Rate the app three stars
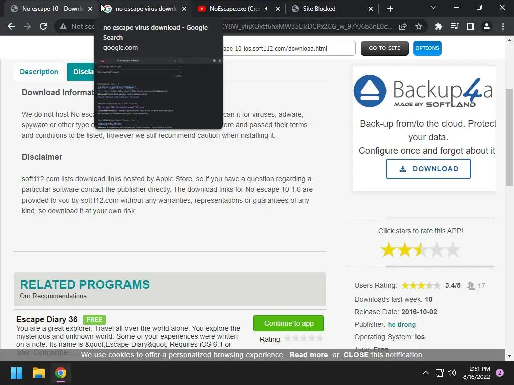 [420, 250]
